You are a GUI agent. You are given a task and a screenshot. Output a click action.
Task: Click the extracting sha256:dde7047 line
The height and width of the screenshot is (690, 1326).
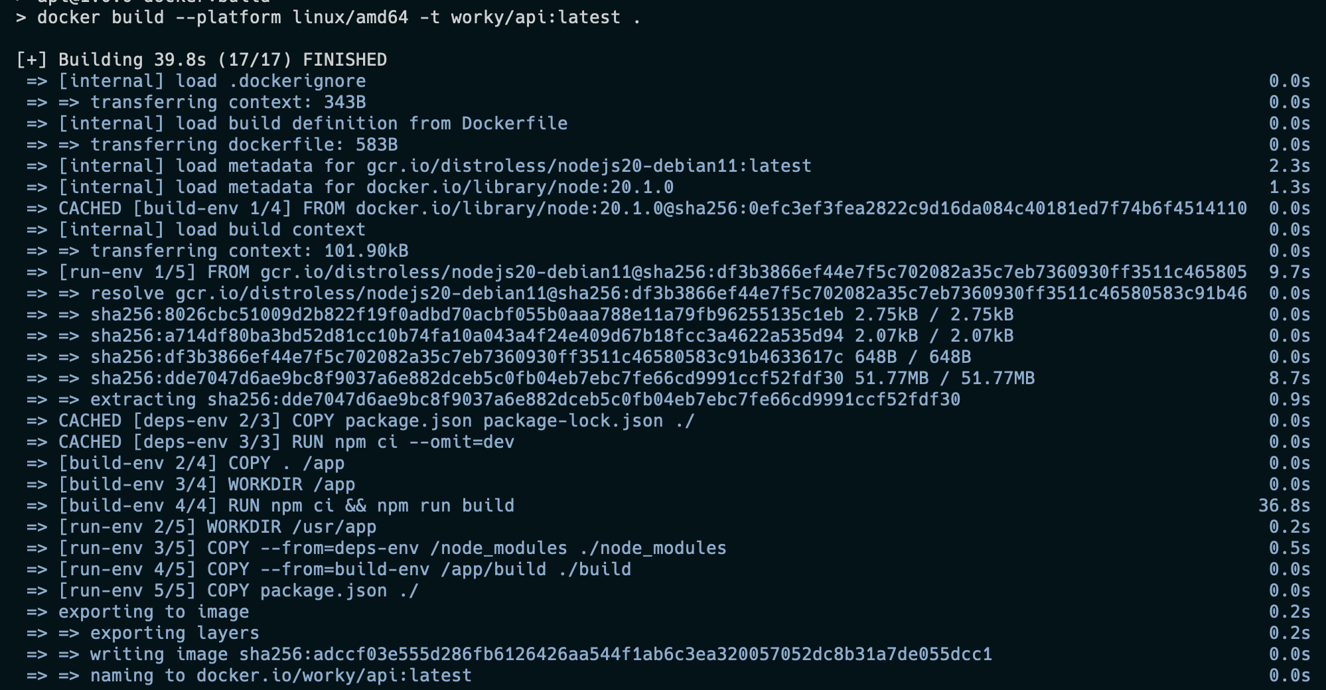tap(525, 399)
